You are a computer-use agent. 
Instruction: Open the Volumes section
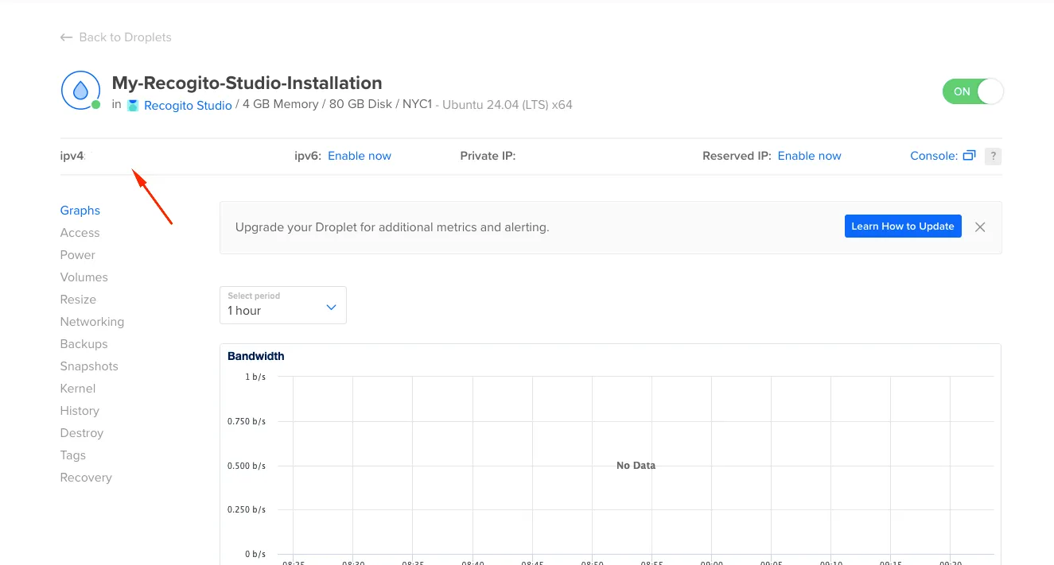point(84,277)
